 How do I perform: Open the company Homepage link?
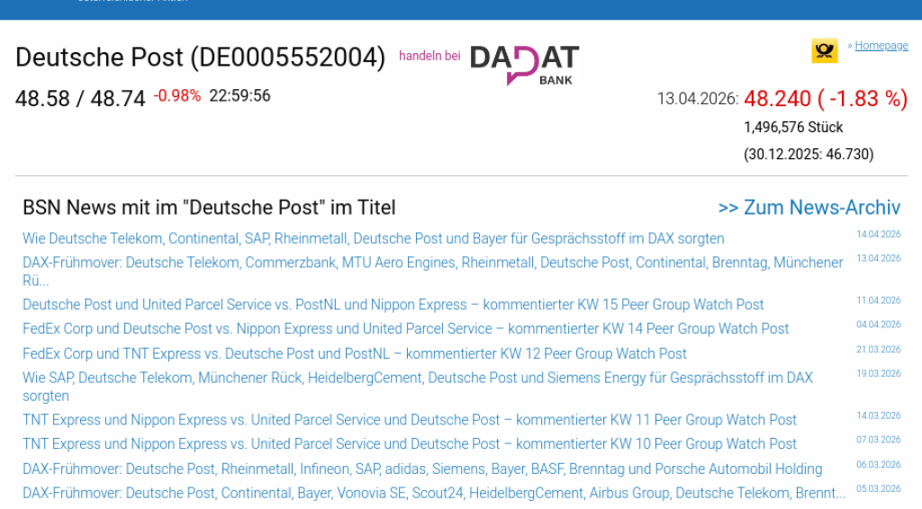point(881,45)
